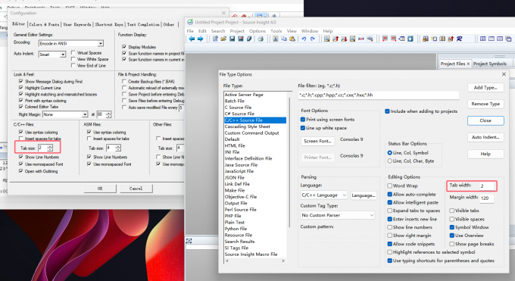
Task: Select Python File in File Type list
Action: [236, 229]
